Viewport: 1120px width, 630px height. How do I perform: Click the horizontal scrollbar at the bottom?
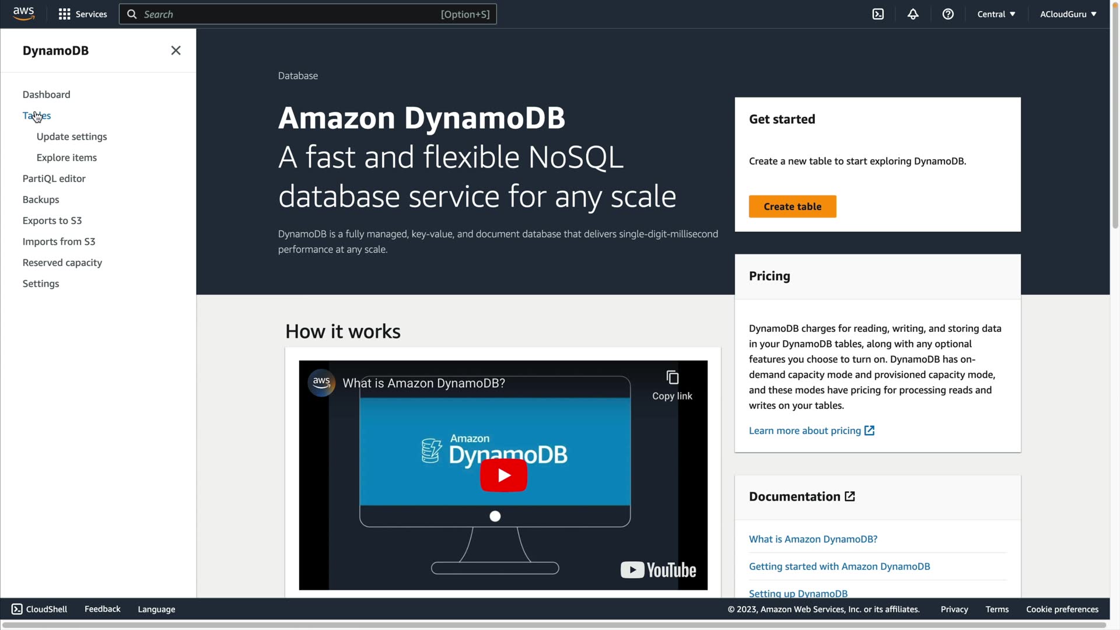click(x=554, y=625)
